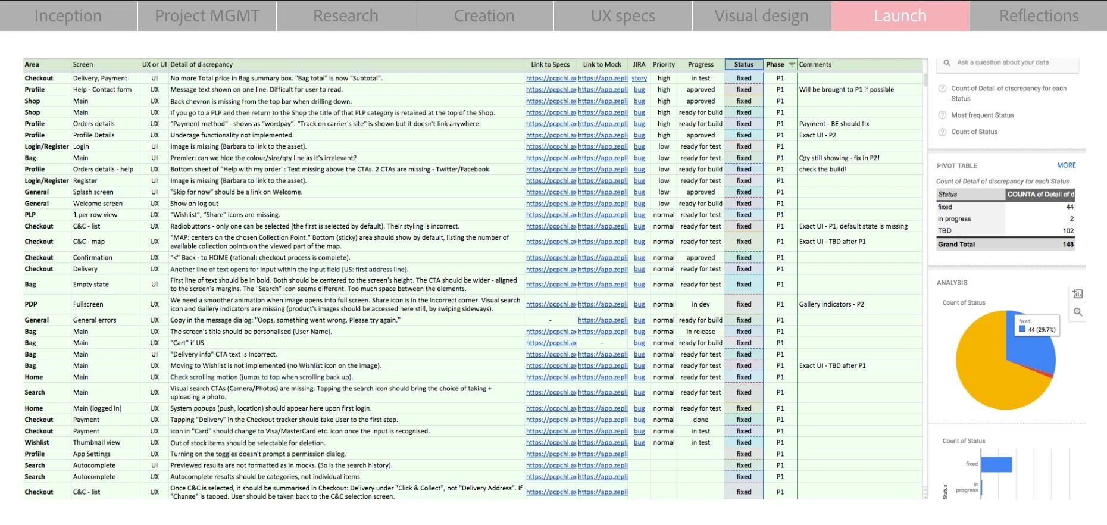
Task: Click the blue 'fixed' bar in bar chart
Action: click(x=996, y=464)
